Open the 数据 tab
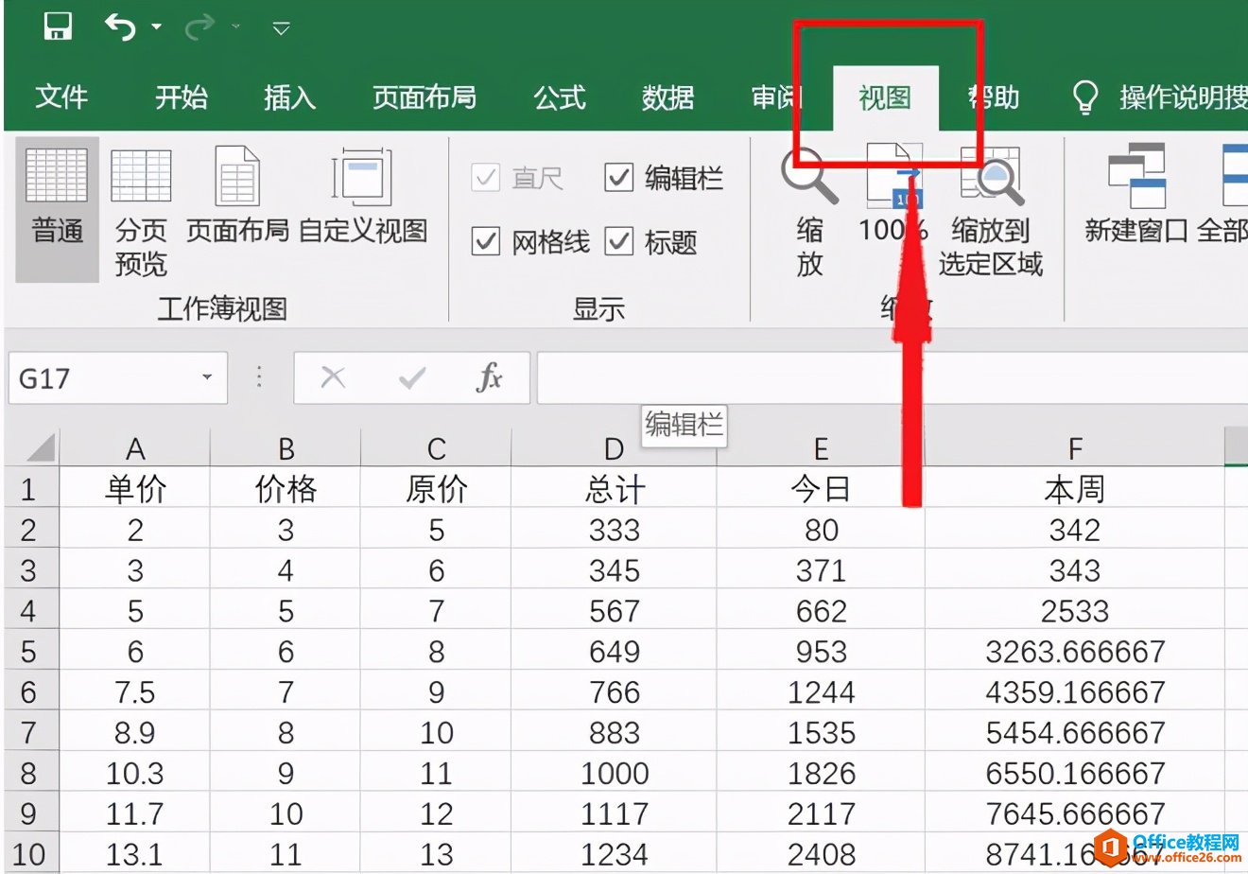This screenshot has width=1248, height=874. coord(667,97)
